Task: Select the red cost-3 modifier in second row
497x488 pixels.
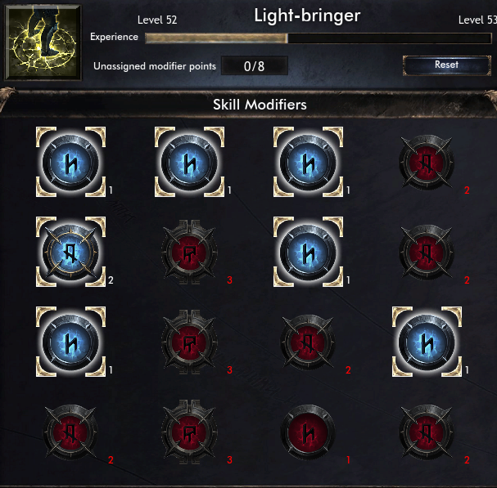Action: tap(189, 253)
